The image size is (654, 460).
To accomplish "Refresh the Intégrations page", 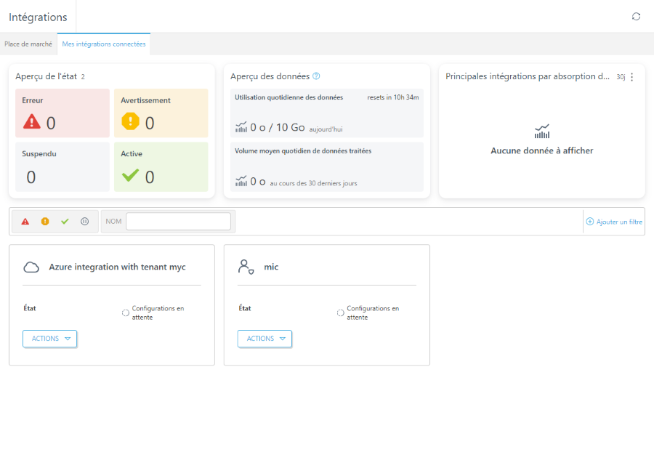I will click(636, 16).
